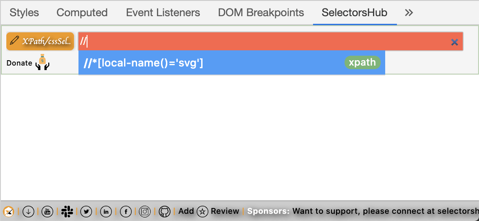
Task: Switch to the Computed tab
Action: [x=82, y=13]
